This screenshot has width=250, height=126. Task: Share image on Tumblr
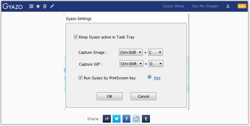pos(146,119)
